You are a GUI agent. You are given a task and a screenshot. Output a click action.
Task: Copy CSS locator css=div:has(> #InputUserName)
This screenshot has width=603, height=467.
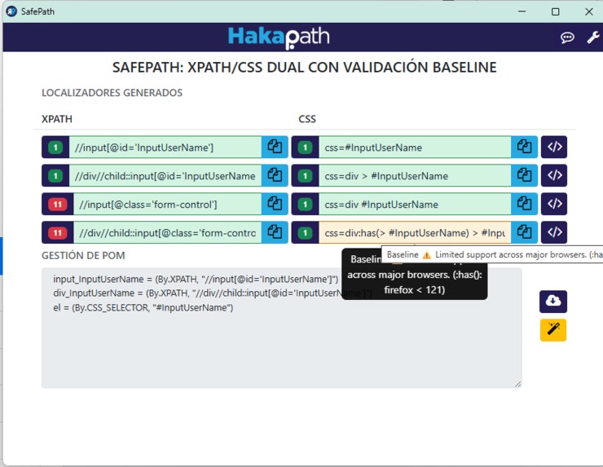[x=524, y=232]
